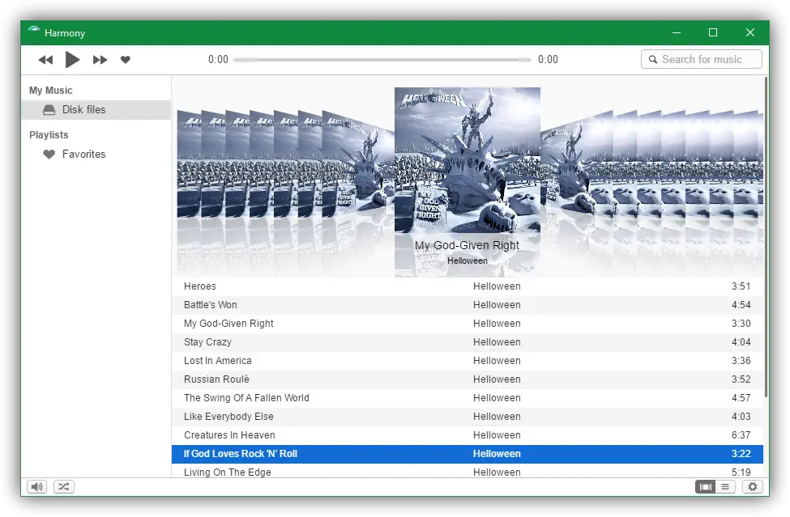Select highlighted If God Loves Rock 'N' Roll
The width and height of the screenshot is (790, 517).
click(467, 454)
